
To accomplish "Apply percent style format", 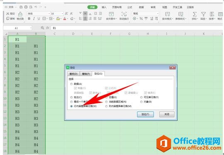I will pyautogui.click(x=141, y=19).
